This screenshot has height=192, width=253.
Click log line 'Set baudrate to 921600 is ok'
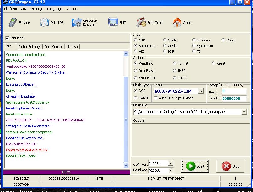tap(28, 102)
